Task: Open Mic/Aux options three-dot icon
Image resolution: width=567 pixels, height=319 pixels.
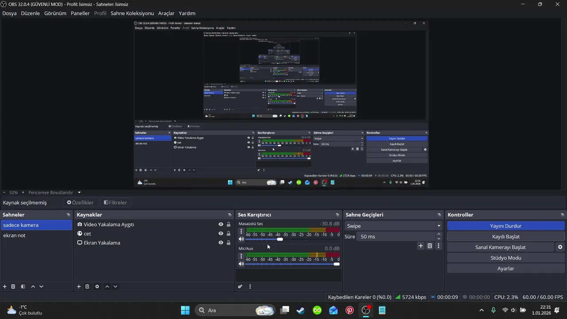Action: pos(241,256)
